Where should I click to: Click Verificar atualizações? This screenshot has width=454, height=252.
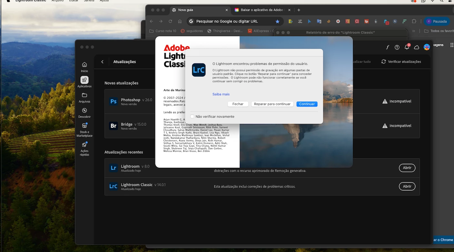(x=401, y=61)
